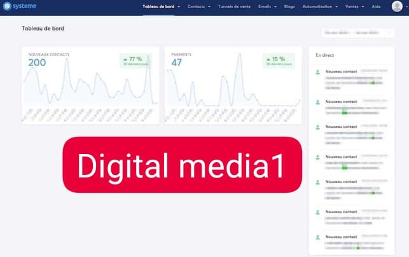Screen dimensions: 409x257
Task: Expand the Automatisation dropdown arrow
Action: [x=336, y=7]
